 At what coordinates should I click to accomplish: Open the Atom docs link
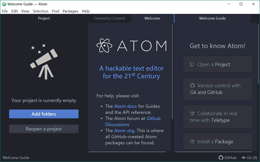point(126,106)
